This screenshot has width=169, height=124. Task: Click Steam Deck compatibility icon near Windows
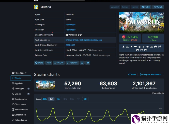(x=79, y=35)
